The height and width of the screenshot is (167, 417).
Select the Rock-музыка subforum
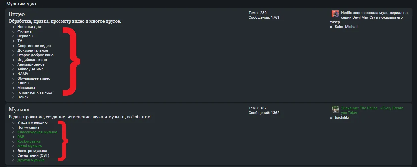pos(29,141)
